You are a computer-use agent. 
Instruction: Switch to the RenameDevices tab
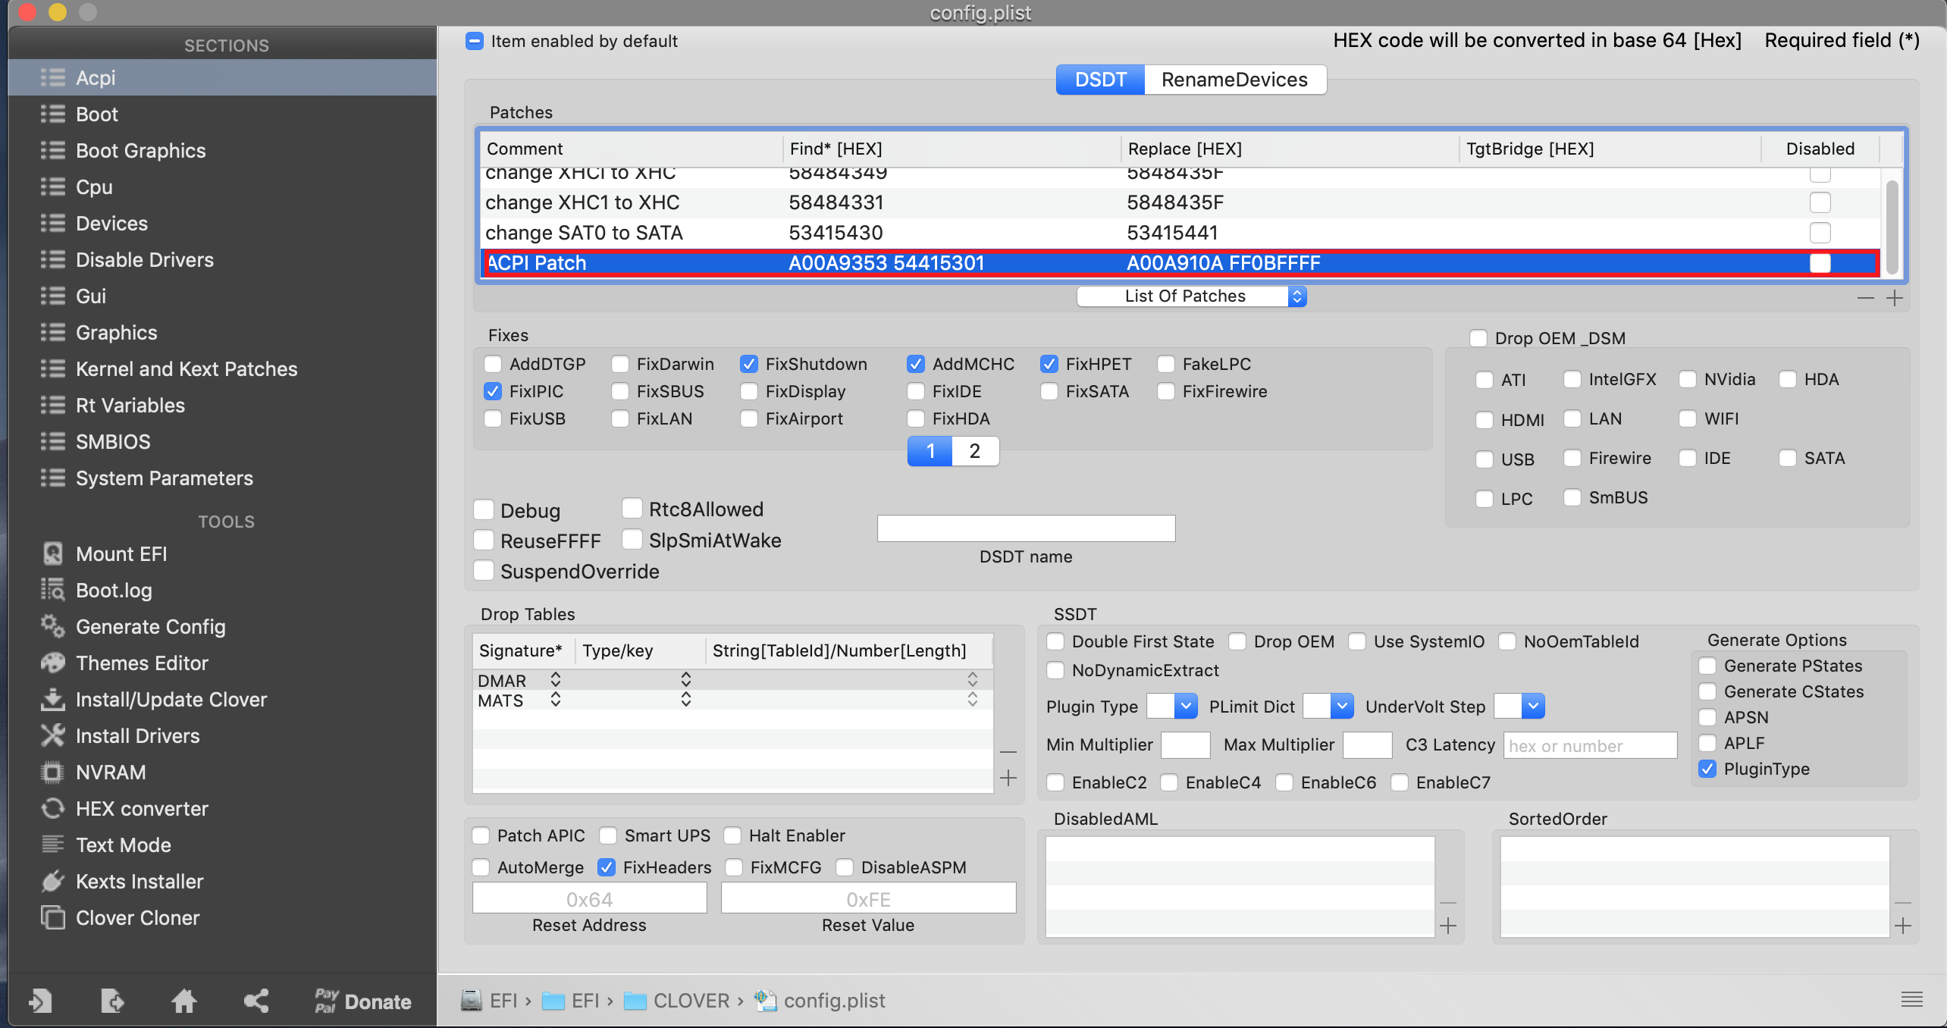[1234, 80]
